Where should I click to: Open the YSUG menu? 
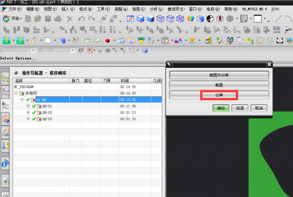(x=275, y=9)
